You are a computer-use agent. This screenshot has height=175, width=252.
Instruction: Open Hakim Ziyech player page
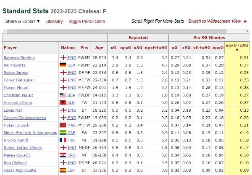click(x=16, y=125)
